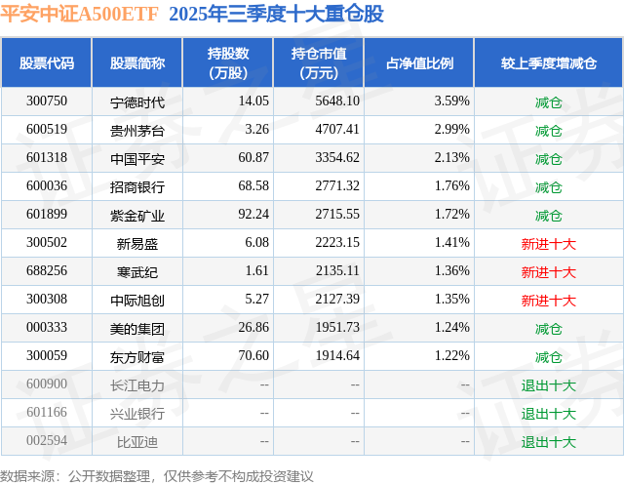This screenshot has height=485, width=624.
Task: Click stock code 300502
Action: (x=47, y=242)
